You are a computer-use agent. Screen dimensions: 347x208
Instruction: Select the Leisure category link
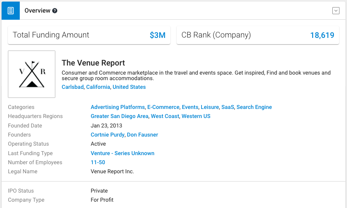[210, 107]
